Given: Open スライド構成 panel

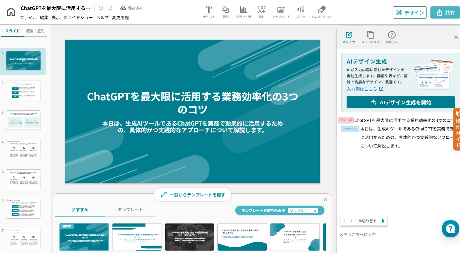Looking at the screenshot, I should (x=370, y=37).
